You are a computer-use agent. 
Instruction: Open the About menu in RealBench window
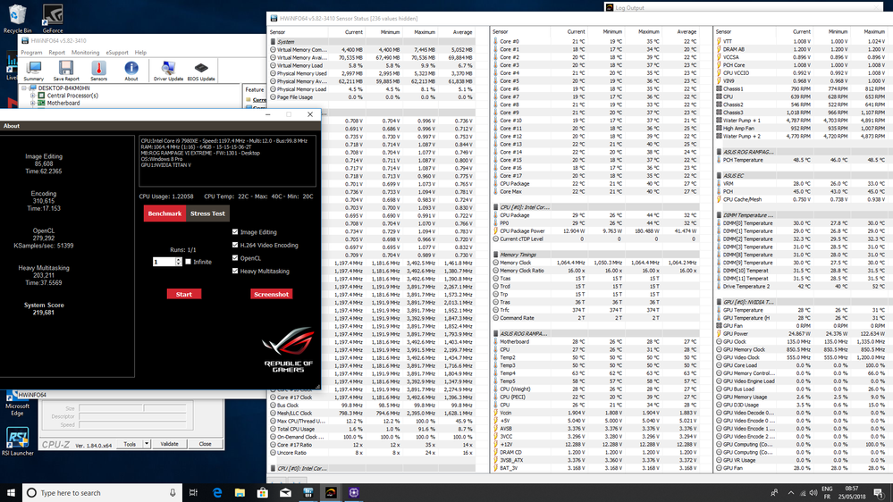pyautogui.click(x=12, y=126)
